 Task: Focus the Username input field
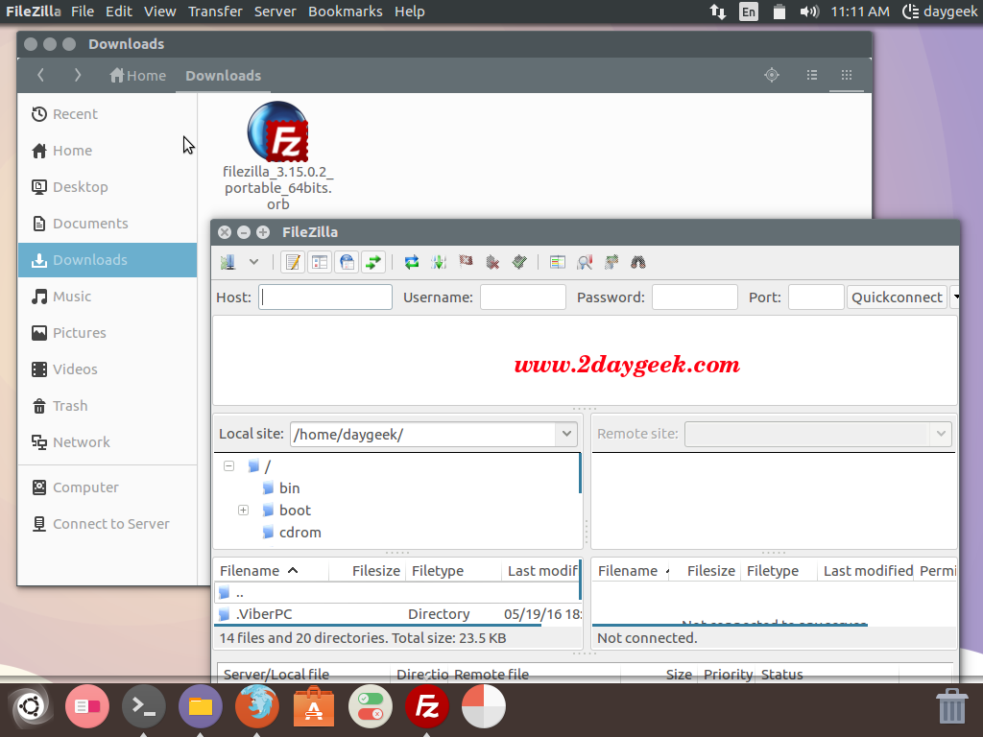coord(523,297)
